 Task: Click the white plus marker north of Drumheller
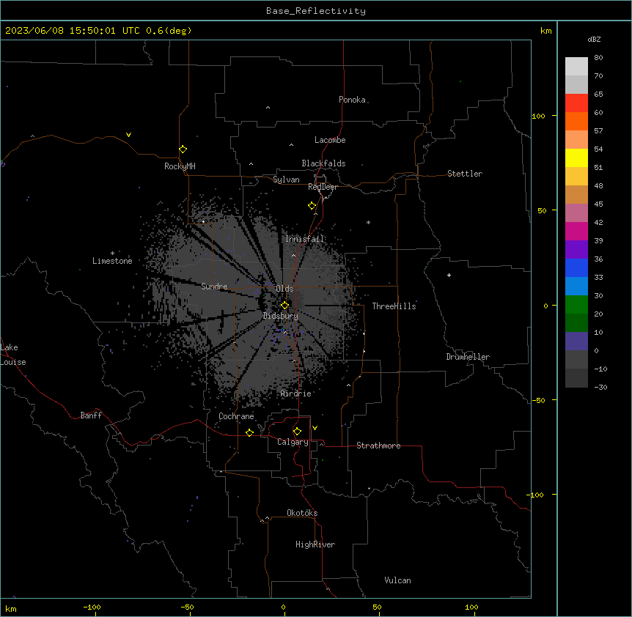point(449,275)
